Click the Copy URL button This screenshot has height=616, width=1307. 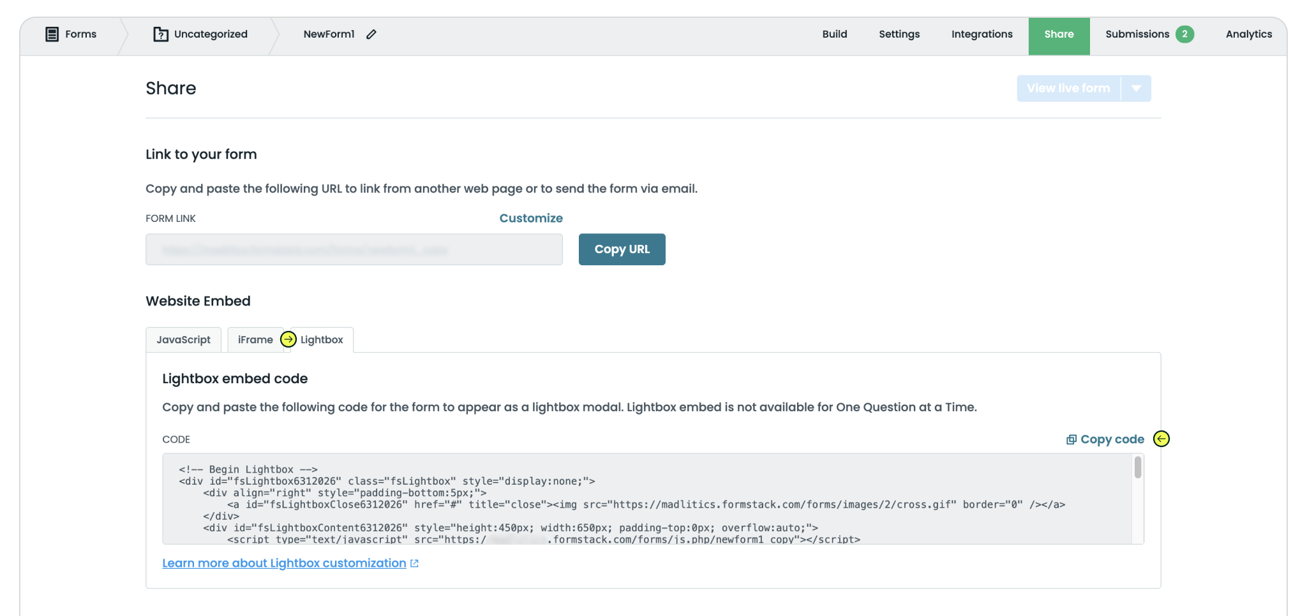click(622, 249)
